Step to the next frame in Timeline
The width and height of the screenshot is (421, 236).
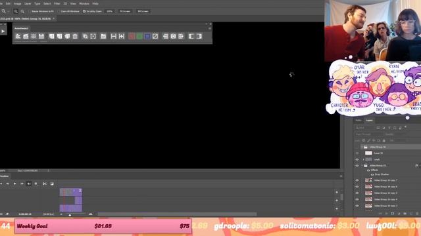[x=22, y=184]
